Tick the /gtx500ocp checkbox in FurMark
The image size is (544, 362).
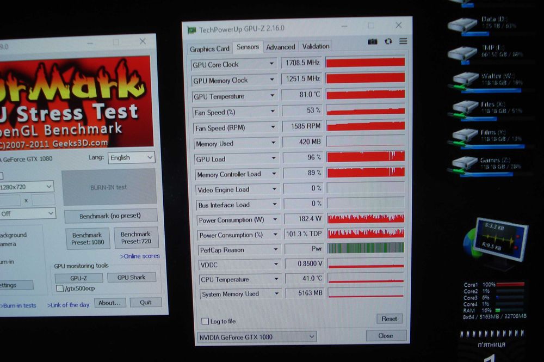point(60,289)
